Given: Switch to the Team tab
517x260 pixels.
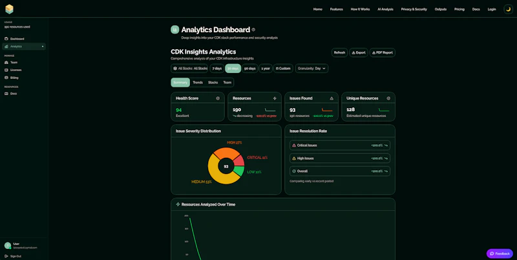Looking at the screenshot, I should (x=227, y=83).
